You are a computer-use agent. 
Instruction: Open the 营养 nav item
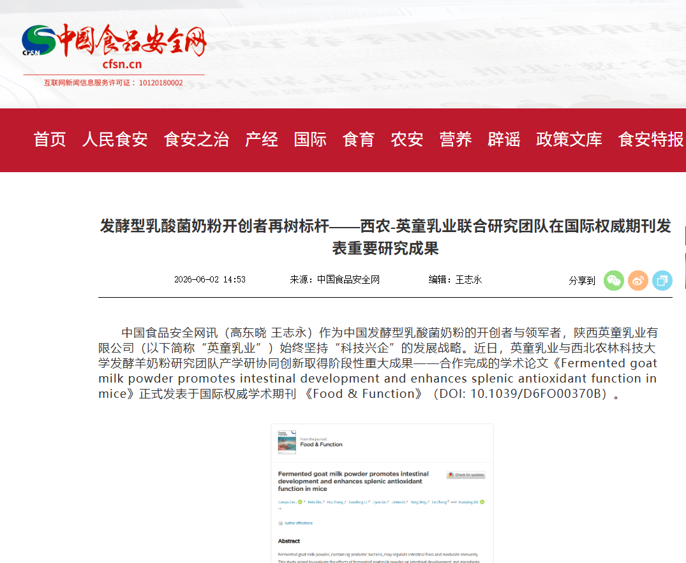click(456, 140)
